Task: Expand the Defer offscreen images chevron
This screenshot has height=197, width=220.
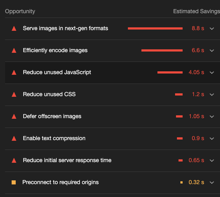Action: [212, 117]
